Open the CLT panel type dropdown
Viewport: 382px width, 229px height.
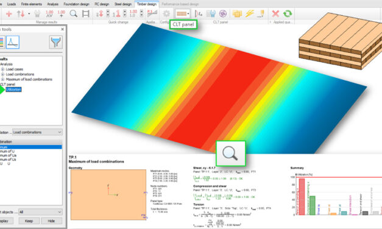click(x=183, y=13)
